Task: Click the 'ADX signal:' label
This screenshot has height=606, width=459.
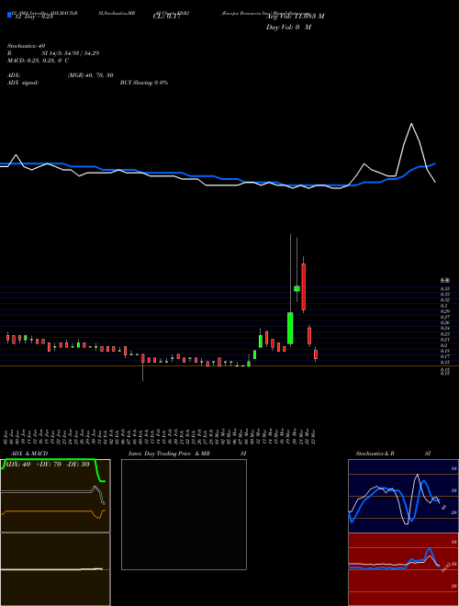Action: tap(23, 83)
